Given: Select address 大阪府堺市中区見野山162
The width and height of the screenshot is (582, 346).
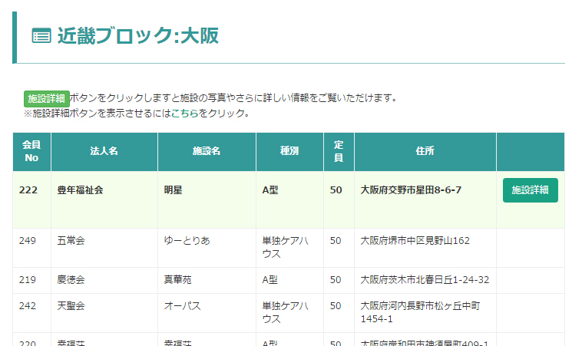Looking at the screenshot, I should click(415, 241).
